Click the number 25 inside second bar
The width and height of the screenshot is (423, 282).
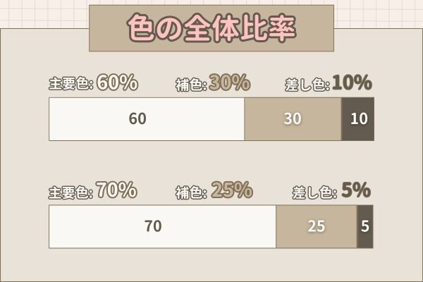click(x=316, y=226)
